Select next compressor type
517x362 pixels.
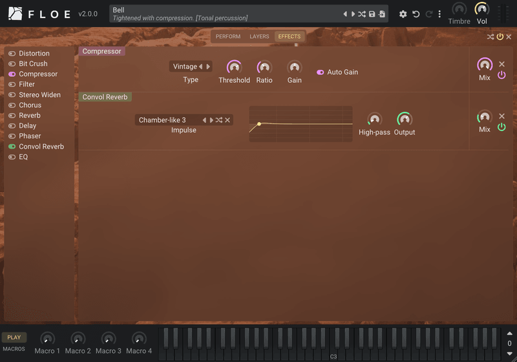207,67
